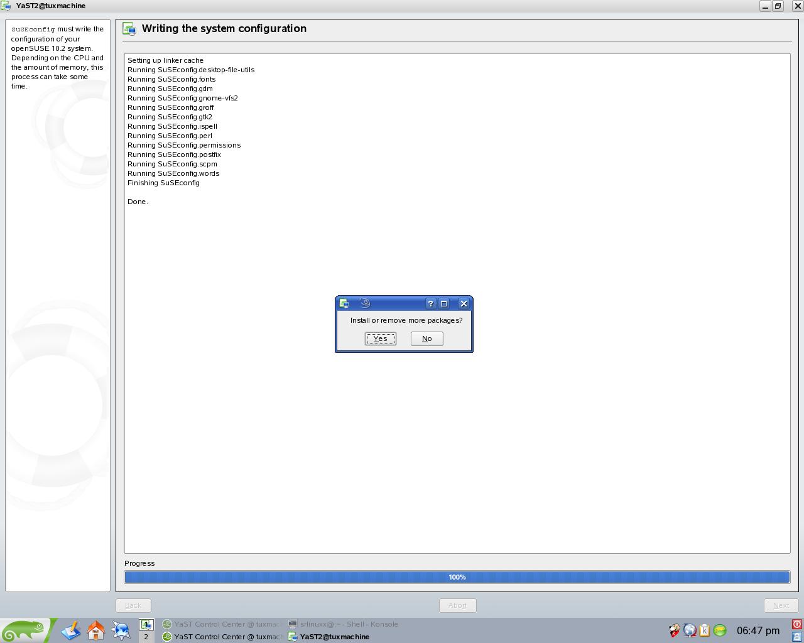
Task: Click YaST2@tuxmachine window title icon
Action: click(6, 6)
